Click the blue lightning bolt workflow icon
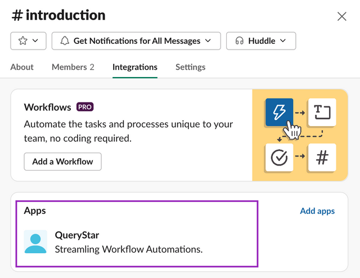Image resolution: width=360 pixels, height=278 pixels. [279, 113]
